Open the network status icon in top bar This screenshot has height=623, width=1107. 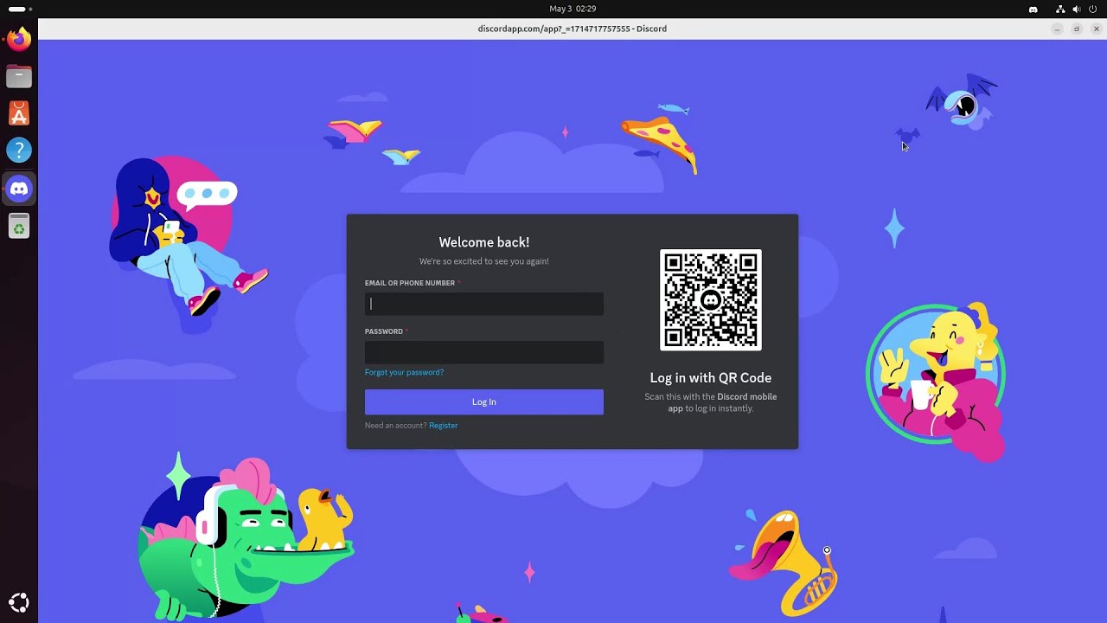click(1060, 9)
